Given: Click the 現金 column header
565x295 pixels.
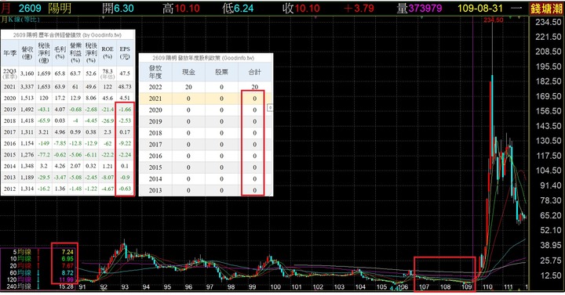Looking at the screenshot, I should 188,72.
